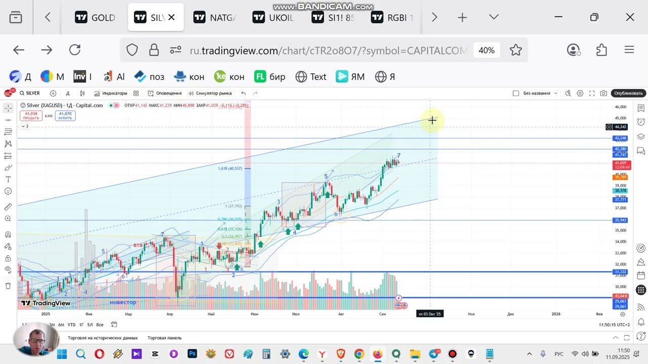Open time zone menu at 11:50:15 UTC+3
The width and height of the screenshot is (648, 364).
click(x=614, y=325)
